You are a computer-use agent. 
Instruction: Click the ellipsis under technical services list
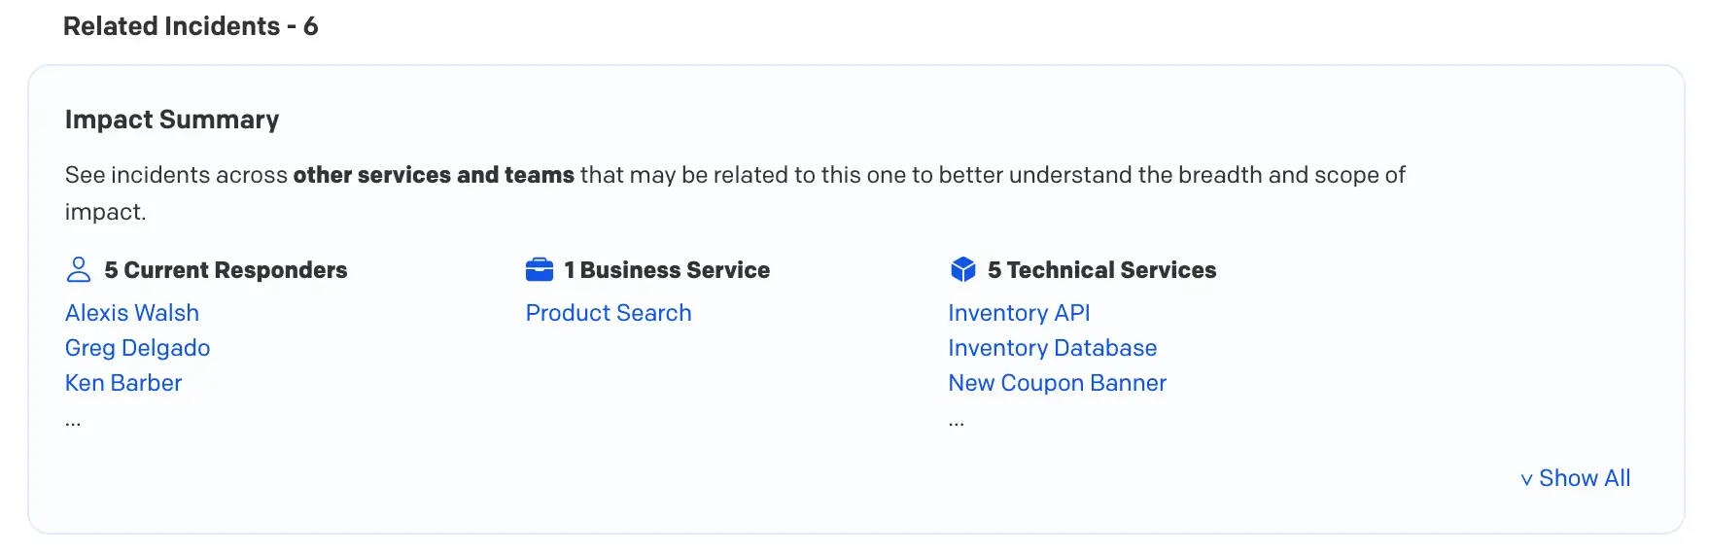pos(957,424)
